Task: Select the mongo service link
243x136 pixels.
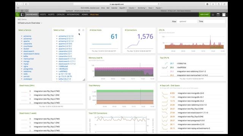Action: pos(26,61)
